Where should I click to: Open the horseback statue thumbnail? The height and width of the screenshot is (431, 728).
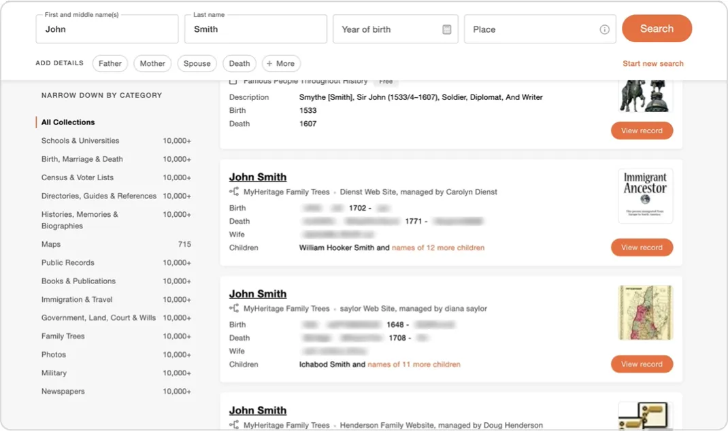[646, 96]
